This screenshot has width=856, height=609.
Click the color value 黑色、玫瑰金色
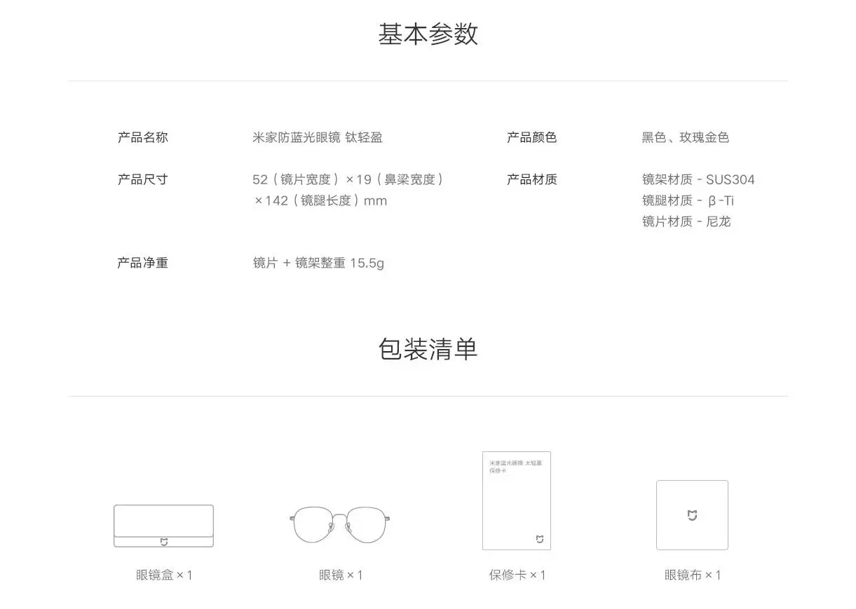click(686, 137)
